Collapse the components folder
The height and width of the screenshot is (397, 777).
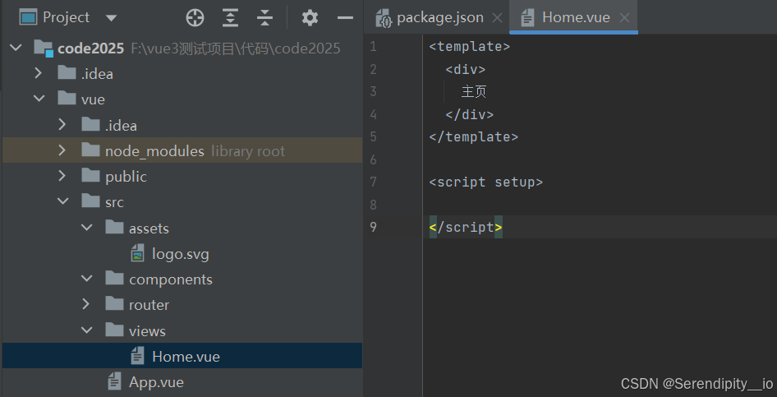pos(87,279)
